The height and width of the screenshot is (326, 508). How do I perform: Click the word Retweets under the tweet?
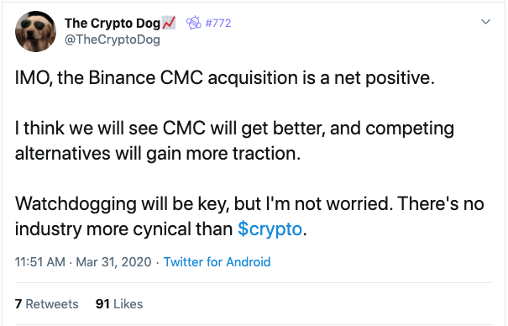pyautogui.click(x=52, y=304)
